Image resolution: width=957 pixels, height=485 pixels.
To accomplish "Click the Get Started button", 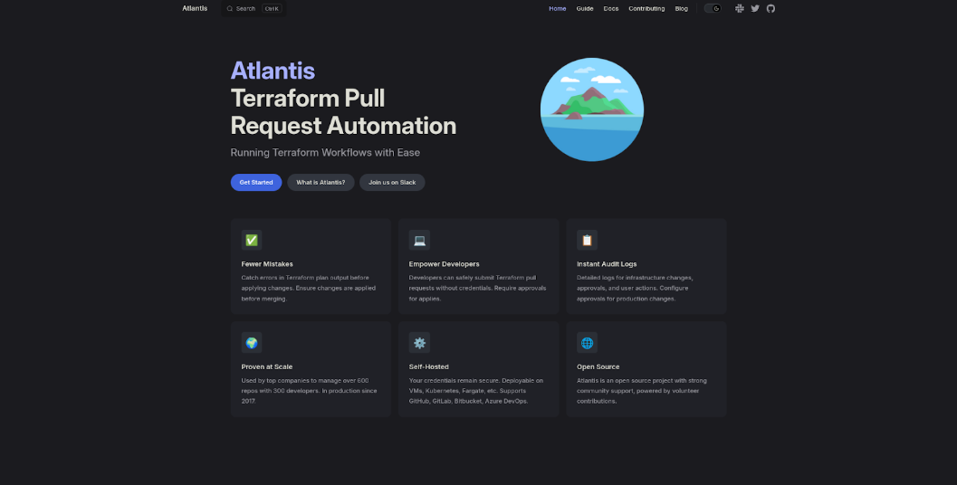I will (256, 183).
